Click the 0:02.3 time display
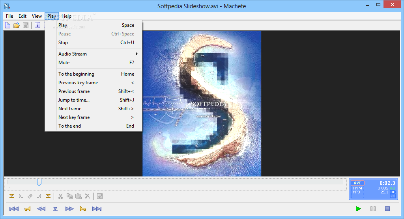Viewport: 404px width, 219px height. pos(387,183)
